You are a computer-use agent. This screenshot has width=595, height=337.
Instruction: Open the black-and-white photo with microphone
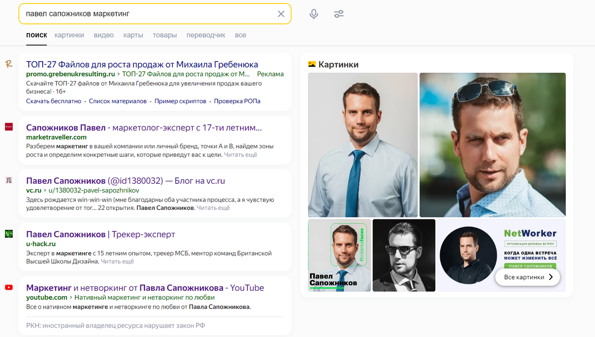pos(404,255)
